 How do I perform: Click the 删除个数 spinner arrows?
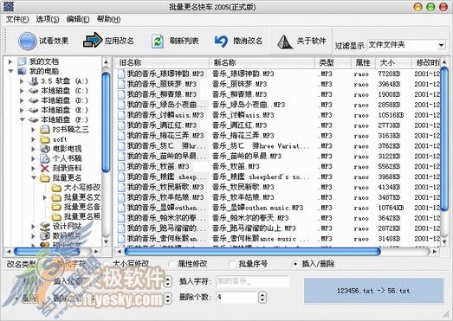click(x=262, y=297)
